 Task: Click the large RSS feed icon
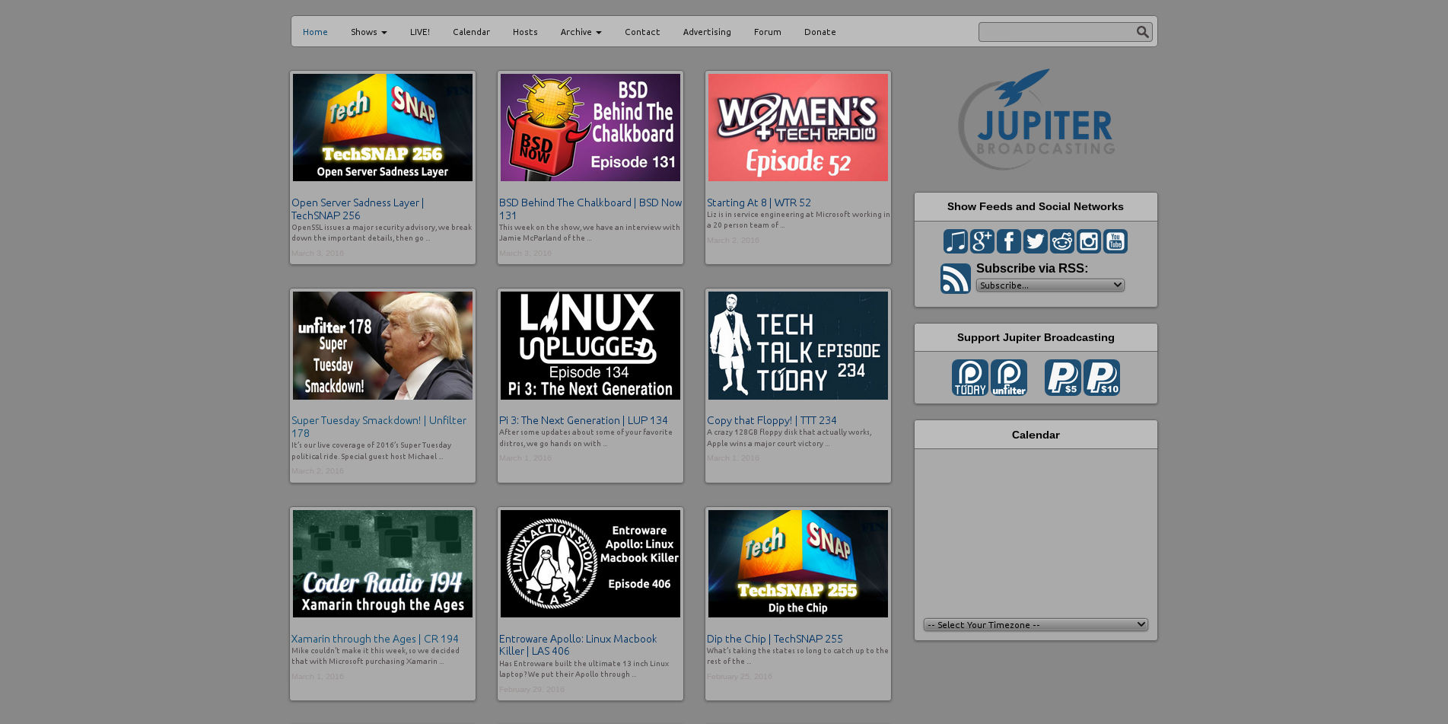956,279
